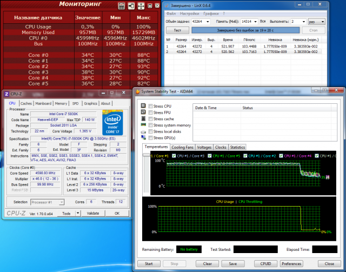The height and width of the screenshot is (272, 346).
Task: Click the Невязка (норм.) column header in LinX
Action: point(305,39)
